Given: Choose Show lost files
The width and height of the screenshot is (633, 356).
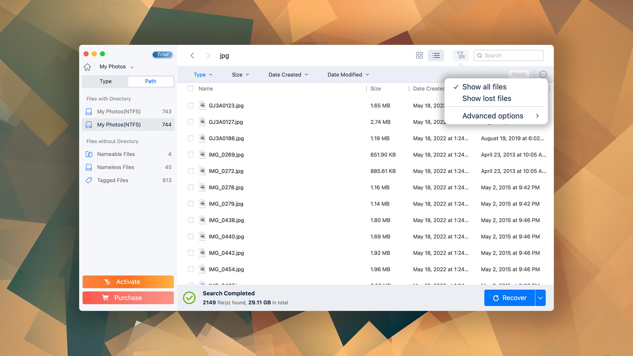Looking at the screenshot, I should [x=496, y=99].
